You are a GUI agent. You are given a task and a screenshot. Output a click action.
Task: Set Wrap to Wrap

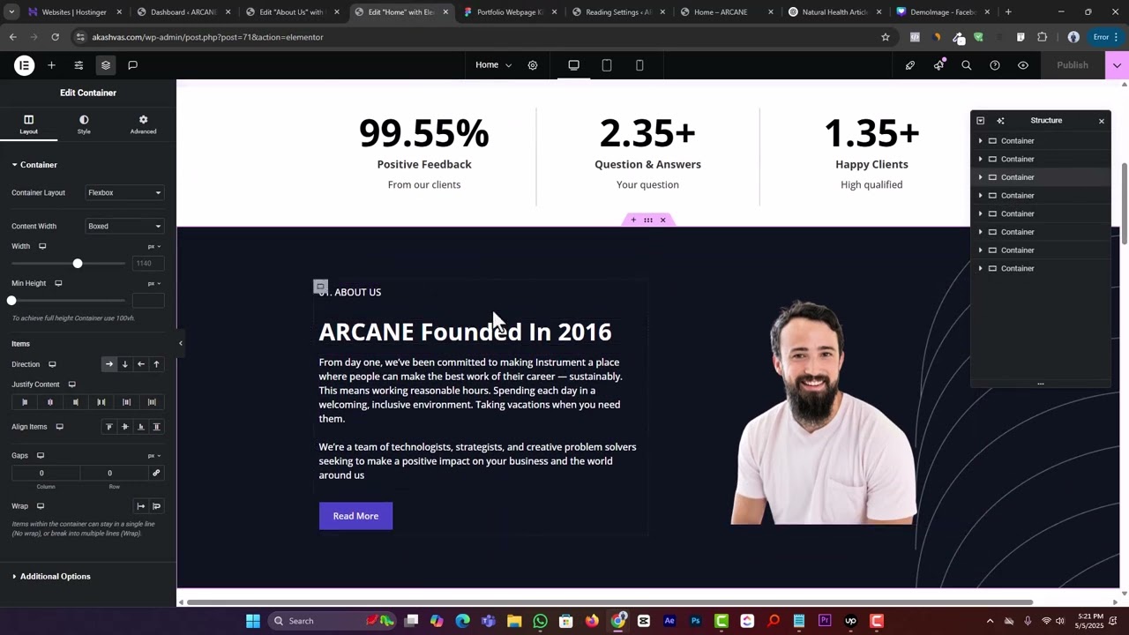pos(157,506)
